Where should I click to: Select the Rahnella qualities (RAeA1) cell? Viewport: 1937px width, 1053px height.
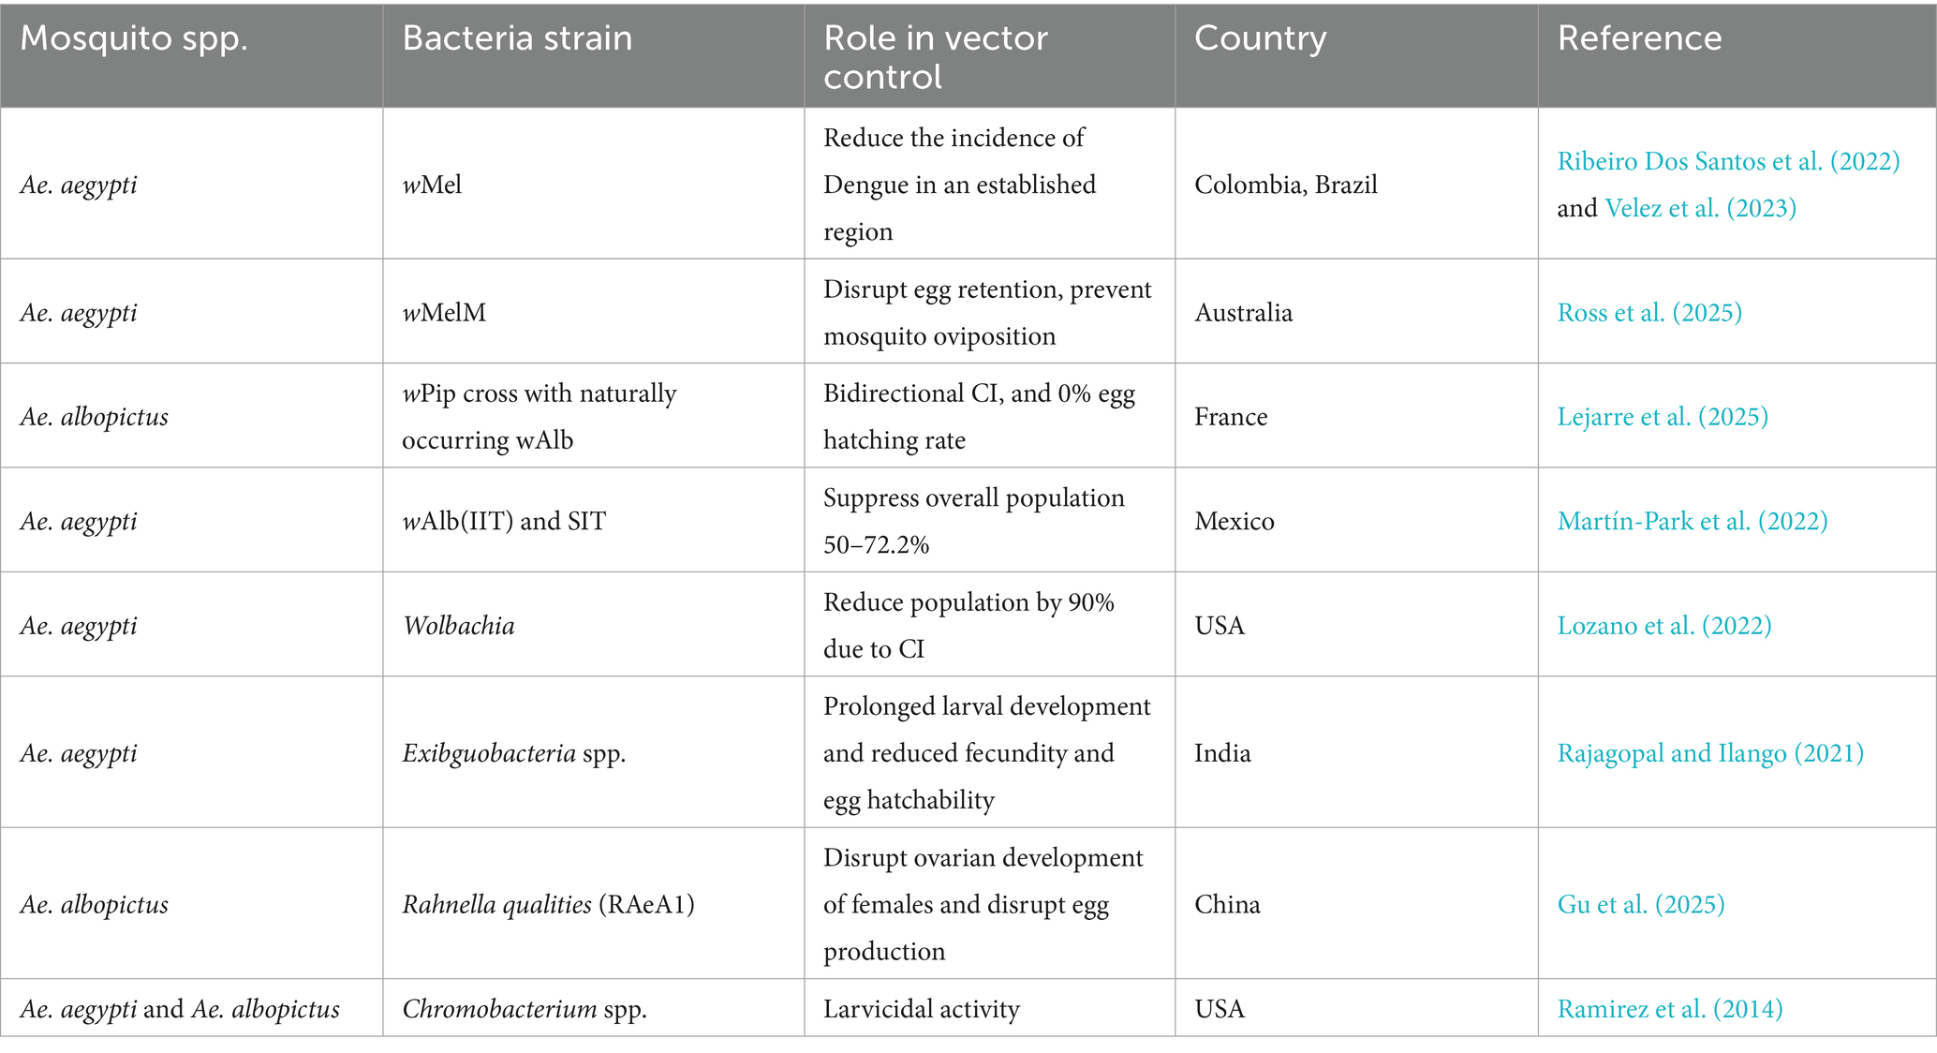click(x=548, y=904)
